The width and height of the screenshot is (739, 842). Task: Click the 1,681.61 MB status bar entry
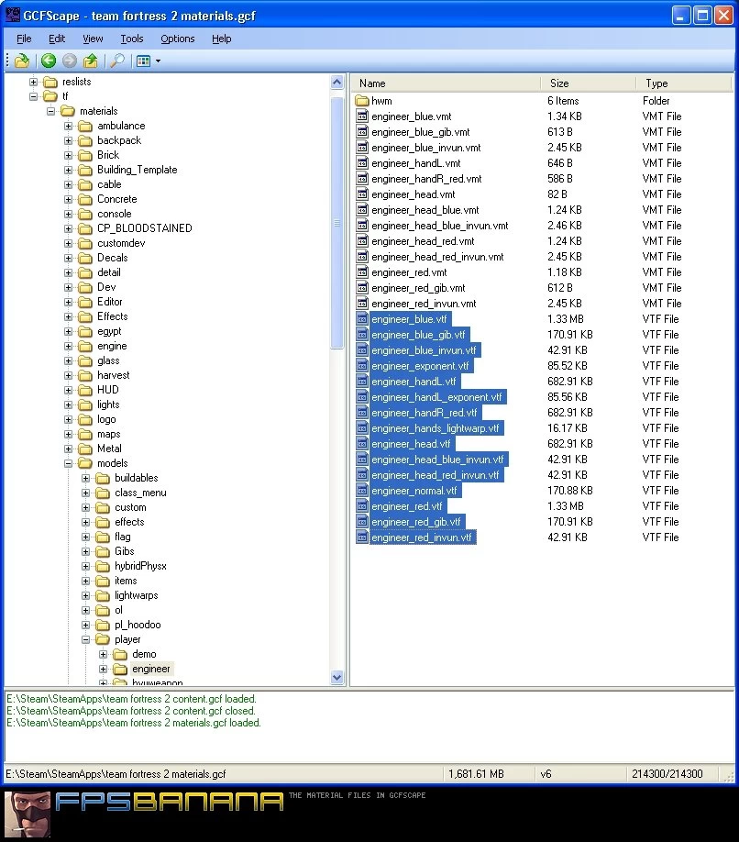pyautogui.click(x=476, y=774)
